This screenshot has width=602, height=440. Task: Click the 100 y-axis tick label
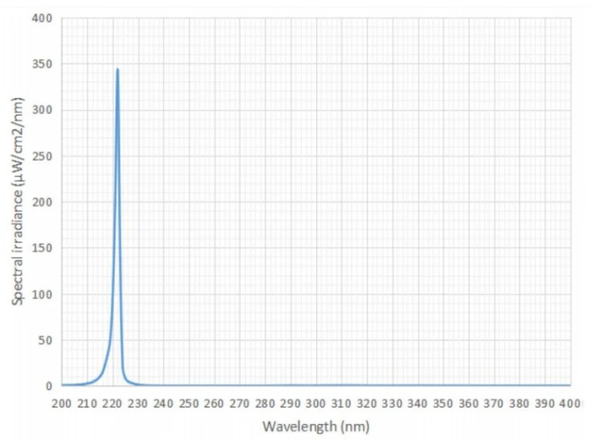[42, 295]
